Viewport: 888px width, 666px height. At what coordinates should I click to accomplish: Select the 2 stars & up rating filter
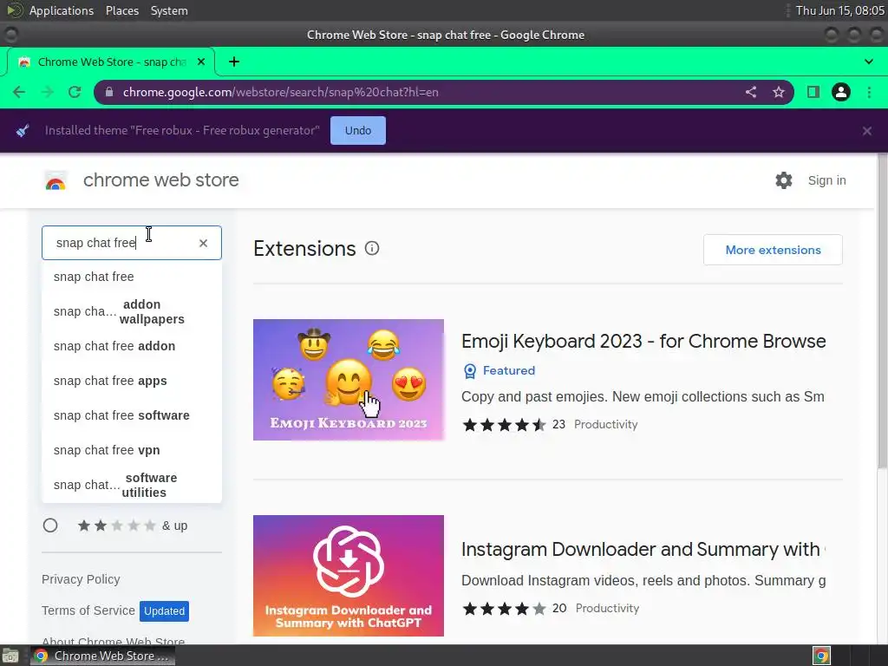[x=50, y=526]
